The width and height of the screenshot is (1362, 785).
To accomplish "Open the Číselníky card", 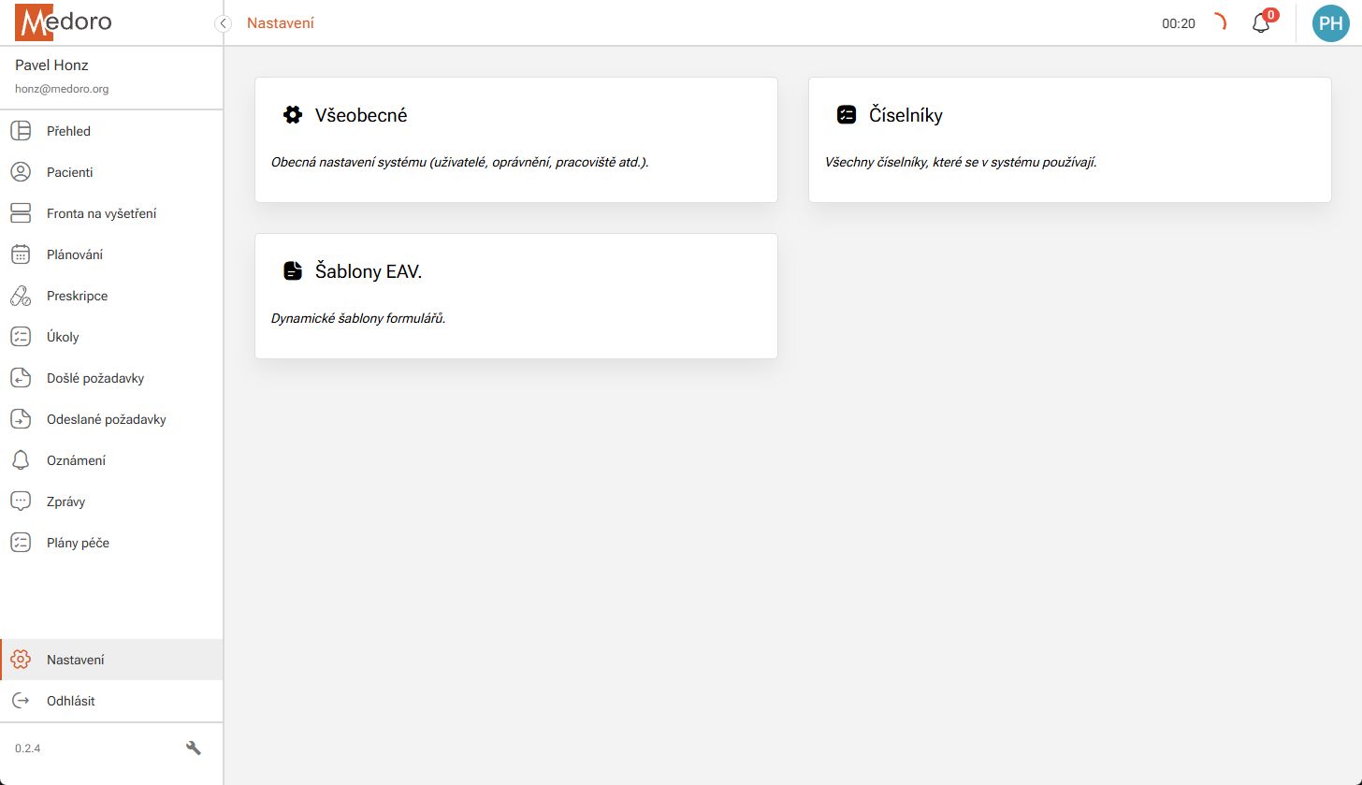I will coord(1069,139).
